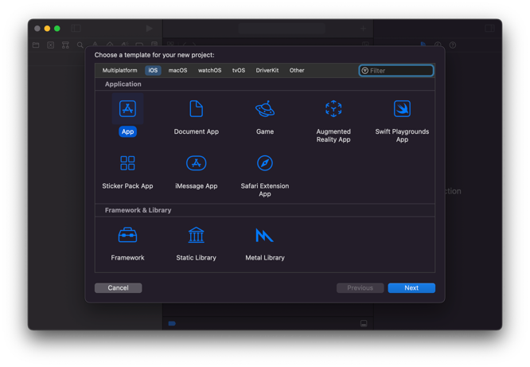Click the "Framework & Library" section header
Image resolution: width=530 pixels, height=367 pixels.
(x=138, y=210)
